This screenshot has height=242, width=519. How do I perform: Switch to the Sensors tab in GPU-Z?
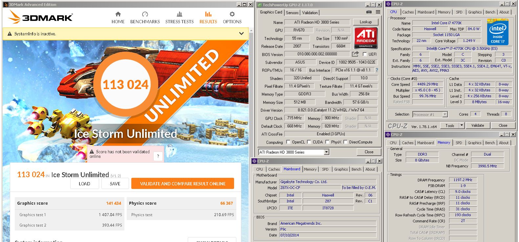pyautogui.click(x=292, y=13)
